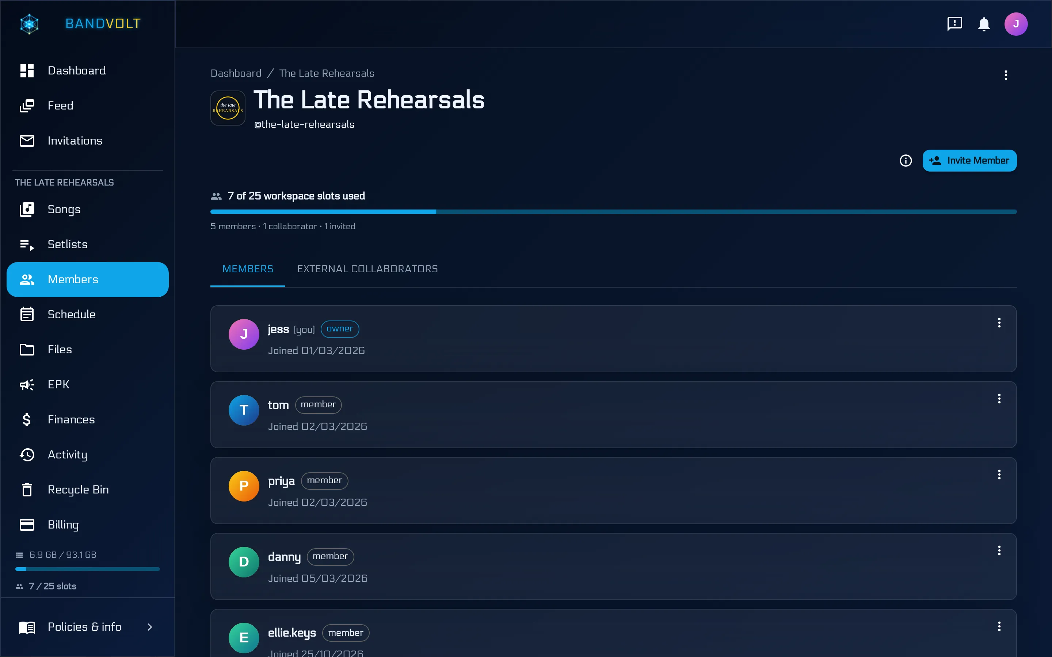Image resolution: width=1052 pixels, height=657 pixels.
Task: Open options menu for tom
Action: click(999, 399)
